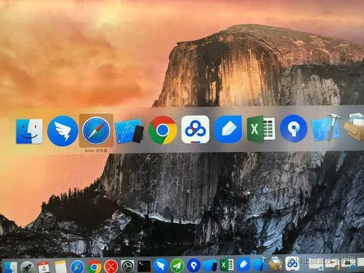Open Finder from the Dock
Screen dimensions: 364x273
point(11,267)
